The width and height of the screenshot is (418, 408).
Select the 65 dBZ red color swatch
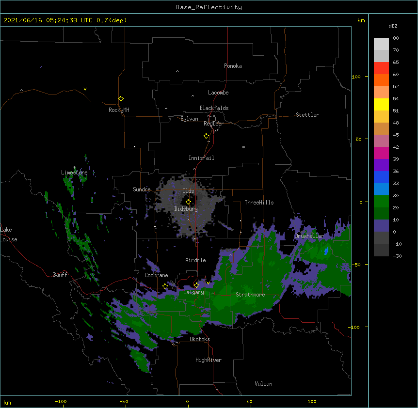pos(381,68)
